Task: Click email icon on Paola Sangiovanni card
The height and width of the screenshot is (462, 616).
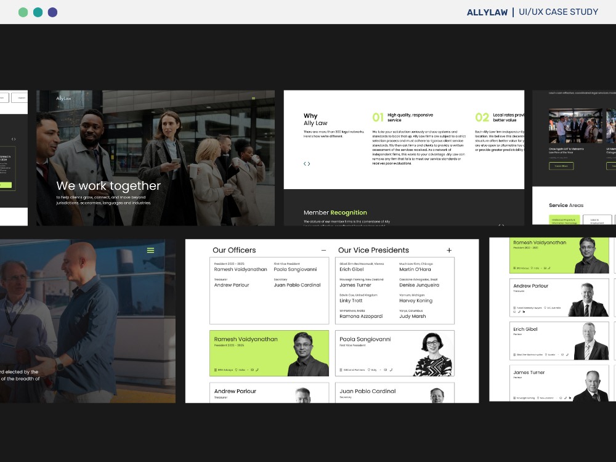Action: tap(386, 370)
